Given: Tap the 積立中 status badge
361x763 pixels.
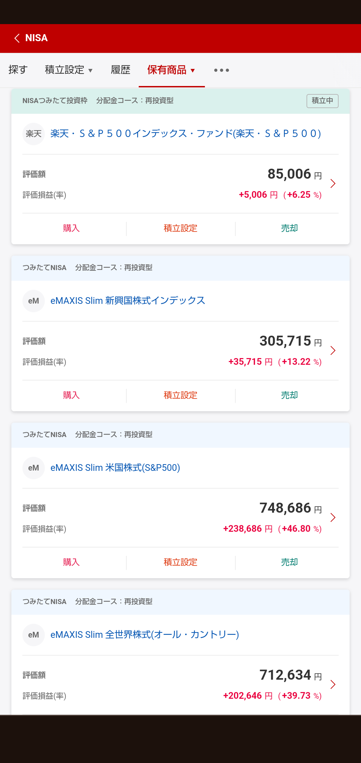Looking at the screenshot, I should 322,101.
